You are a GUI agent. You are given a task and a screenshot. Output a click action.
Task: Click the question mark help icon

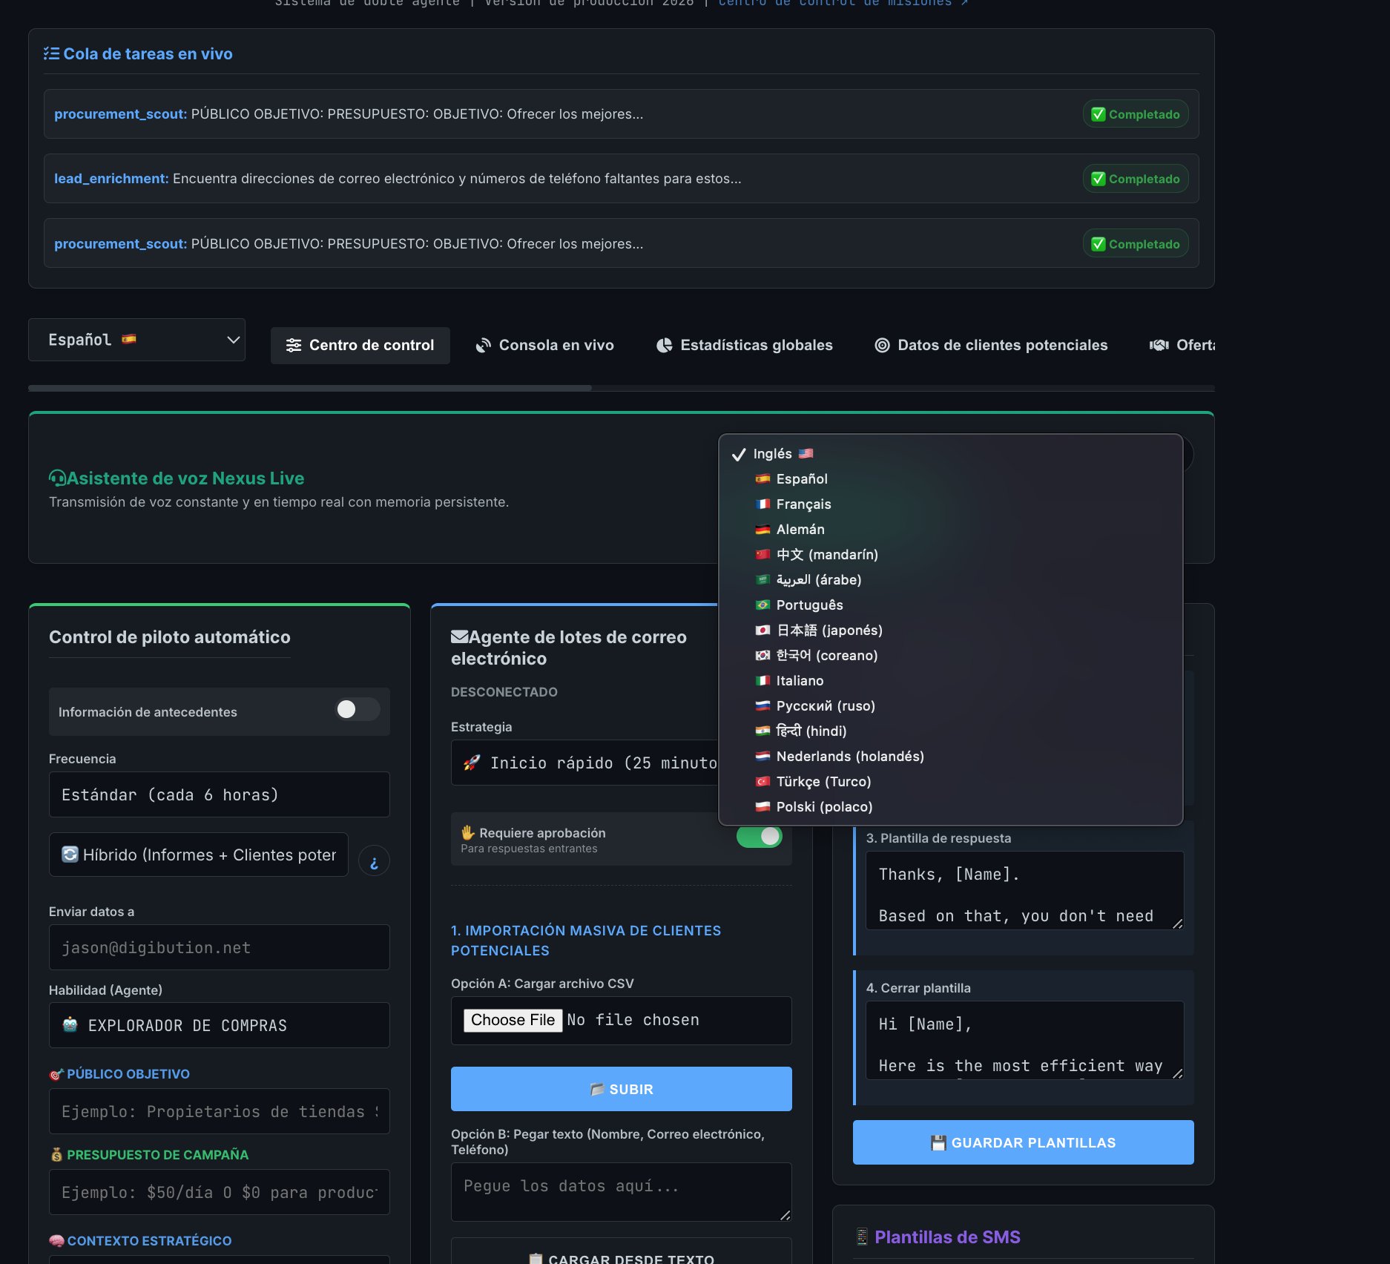pos(374,860)
